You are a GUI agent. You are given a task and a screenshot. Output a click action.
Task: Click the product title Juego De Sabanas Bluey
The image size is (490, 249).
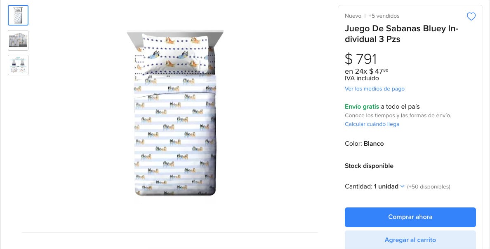(401, 34)
